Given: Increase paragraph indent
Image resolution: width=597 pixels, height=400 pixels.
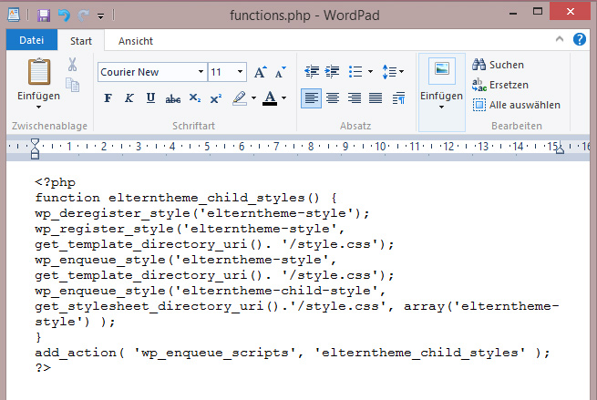Looking at the screenshot, I should click(332, 71).
